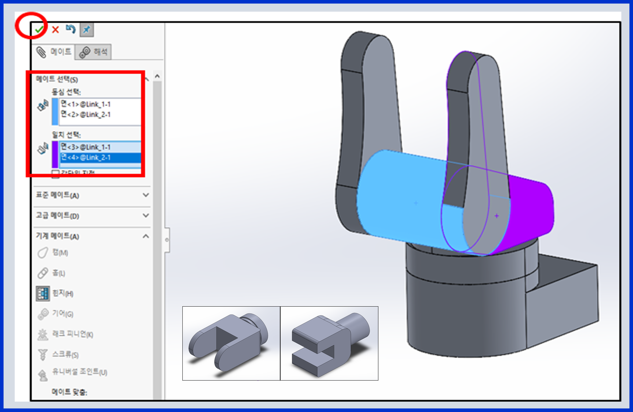633x412 pixels.
Task: Expand the 고급 메이트(D) section
Action: pos(146,215)
